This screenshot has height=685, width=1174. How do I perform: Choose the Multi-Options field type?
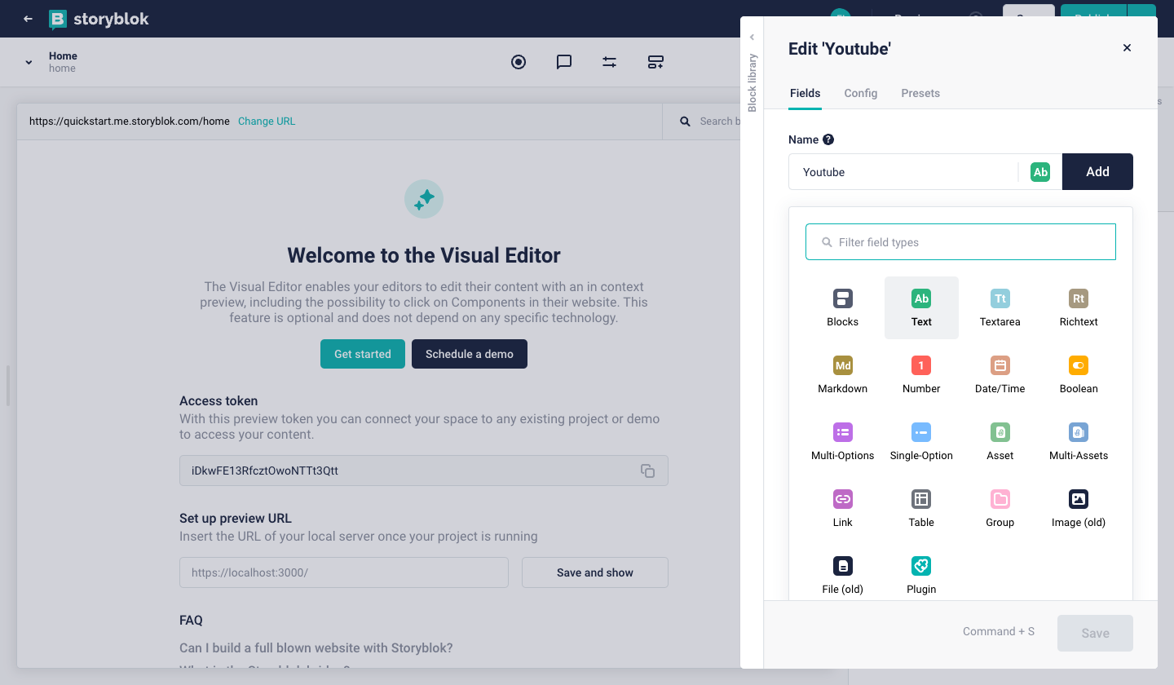[x=842, y=441]
